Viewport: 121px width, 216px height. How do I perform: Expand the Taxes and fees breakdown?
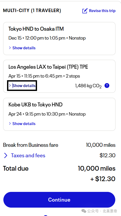pos(28,155)
